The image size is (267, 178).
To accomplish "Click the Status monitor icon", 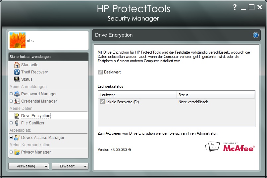I will click(x=17, y=79).
